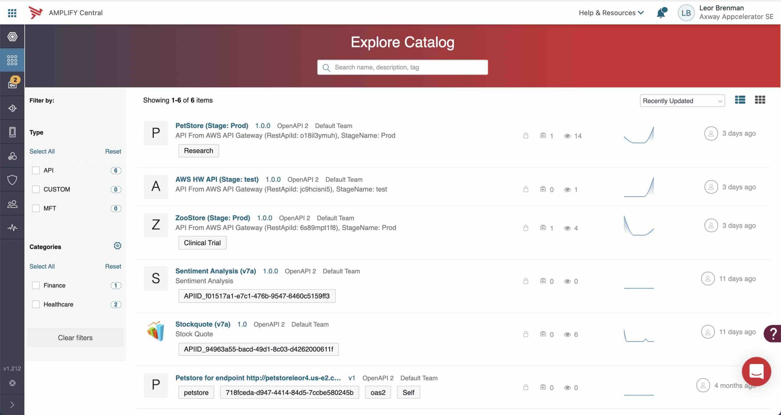
Task: Click Select All under Type
Action: click(x=42, y=151)
